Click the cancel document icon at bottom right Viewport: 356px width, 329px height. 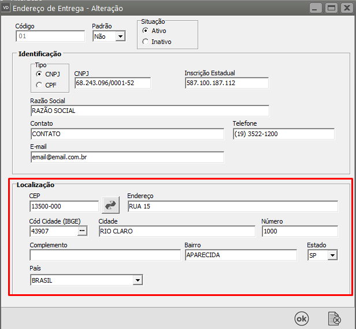point(334,318)
